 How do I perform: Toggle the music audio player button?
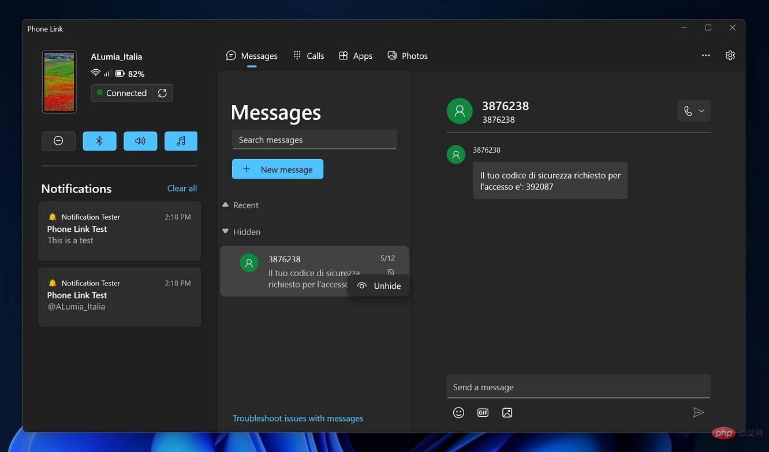click(181, 141)
